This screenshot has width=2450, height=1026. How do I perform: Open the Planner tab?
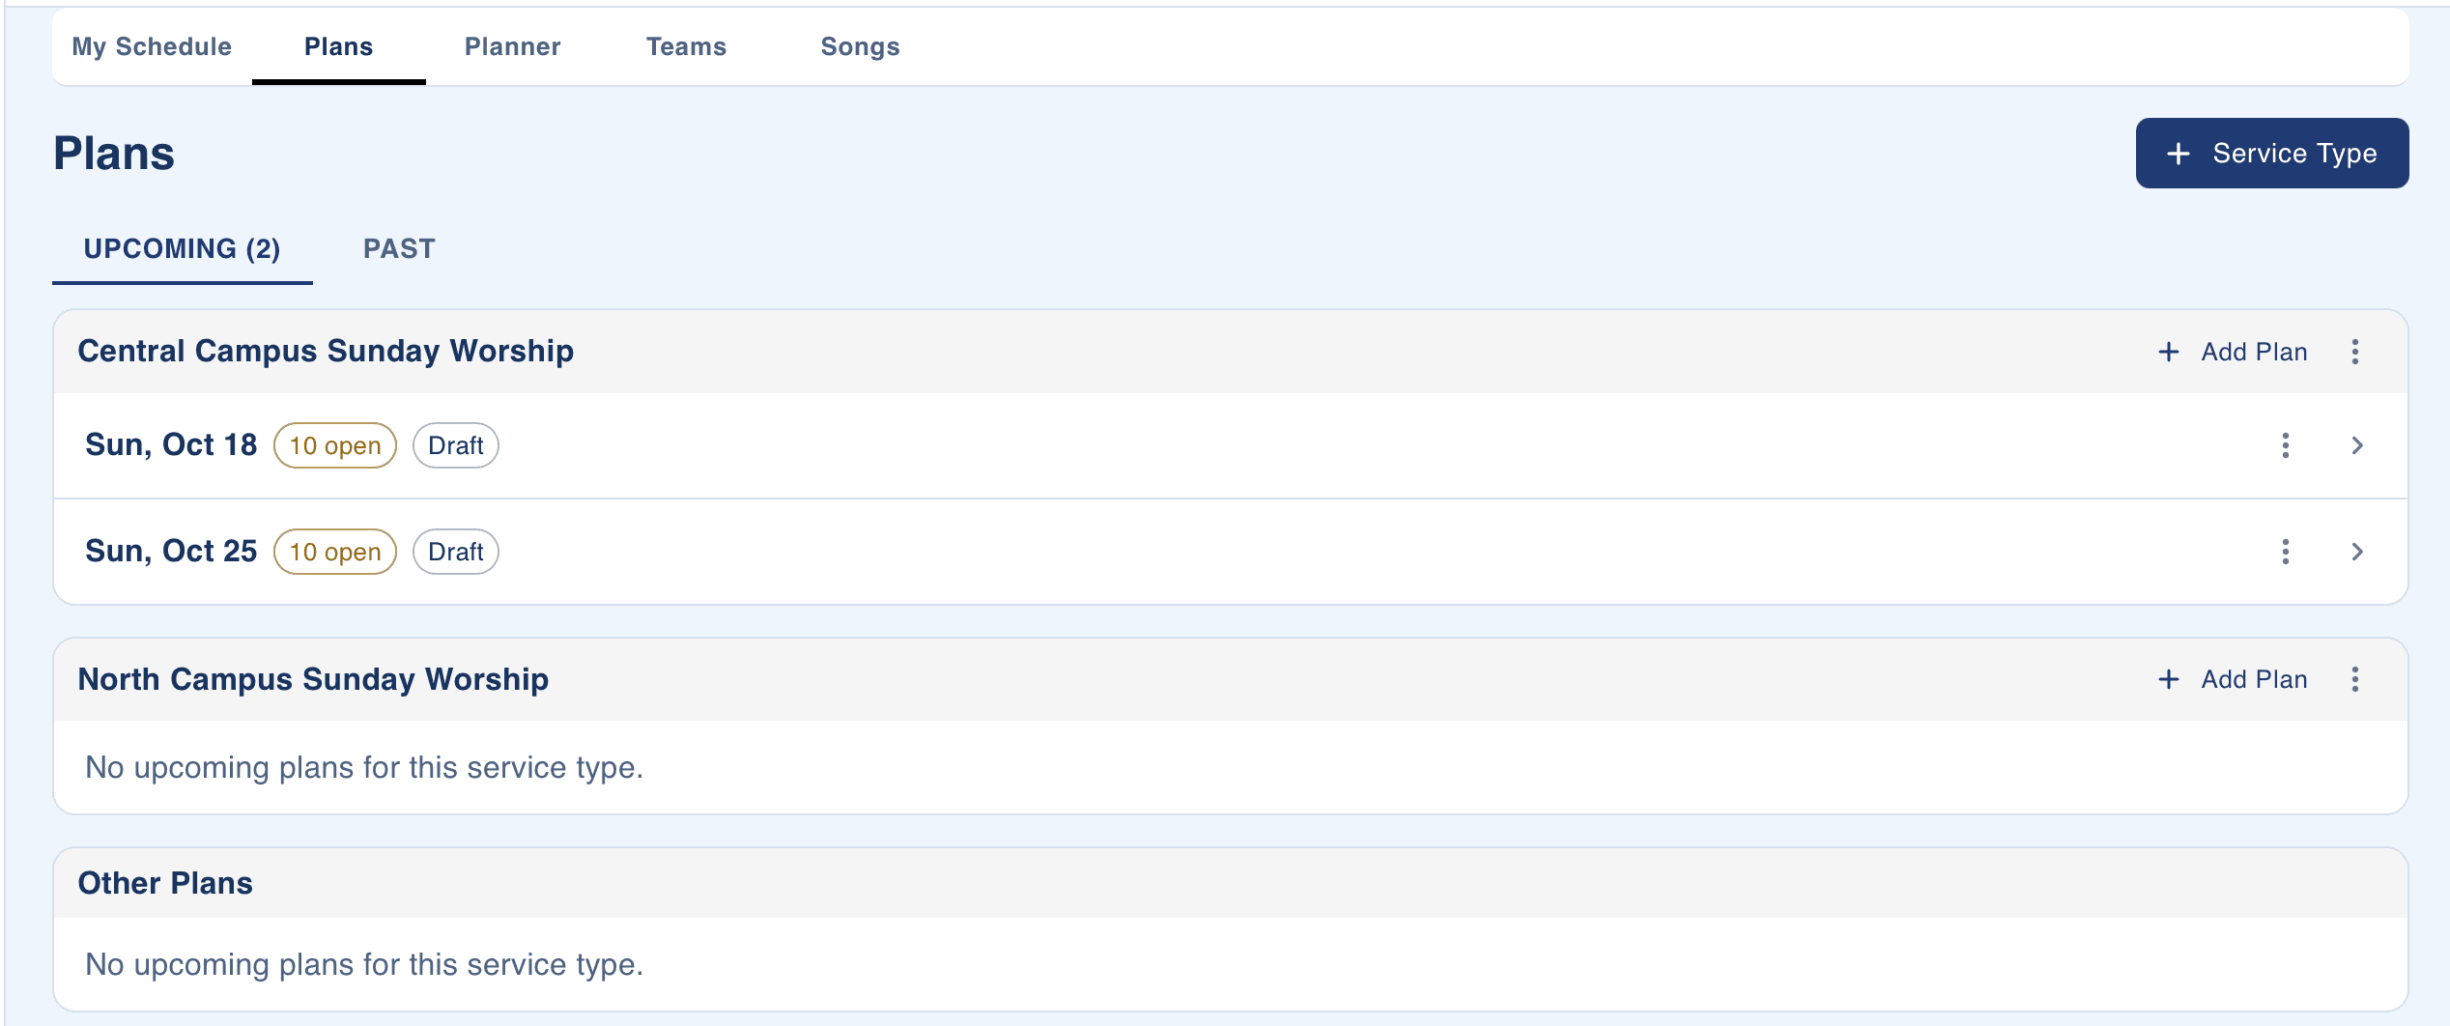click(512, 46)
